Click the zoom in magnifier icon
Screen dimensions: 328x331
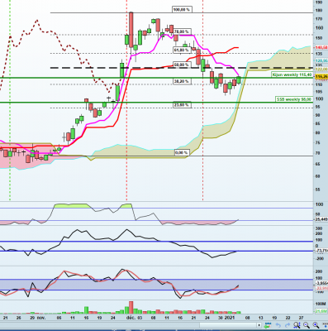[316, 325]
